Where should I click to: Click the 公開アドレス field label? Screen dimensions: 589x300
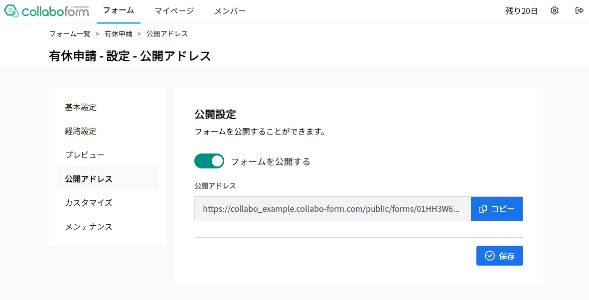point(215,186)
